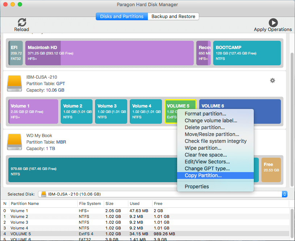Click the Apply Operations icon
The width and height of the screenshot is (295, 241).
click(x=273, y=22)
